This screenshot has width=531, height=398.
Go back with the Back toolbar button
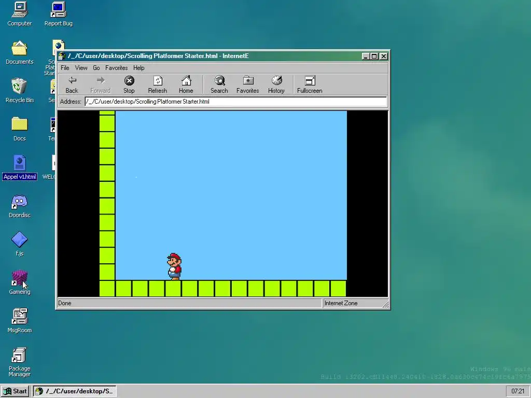[72, 84]
